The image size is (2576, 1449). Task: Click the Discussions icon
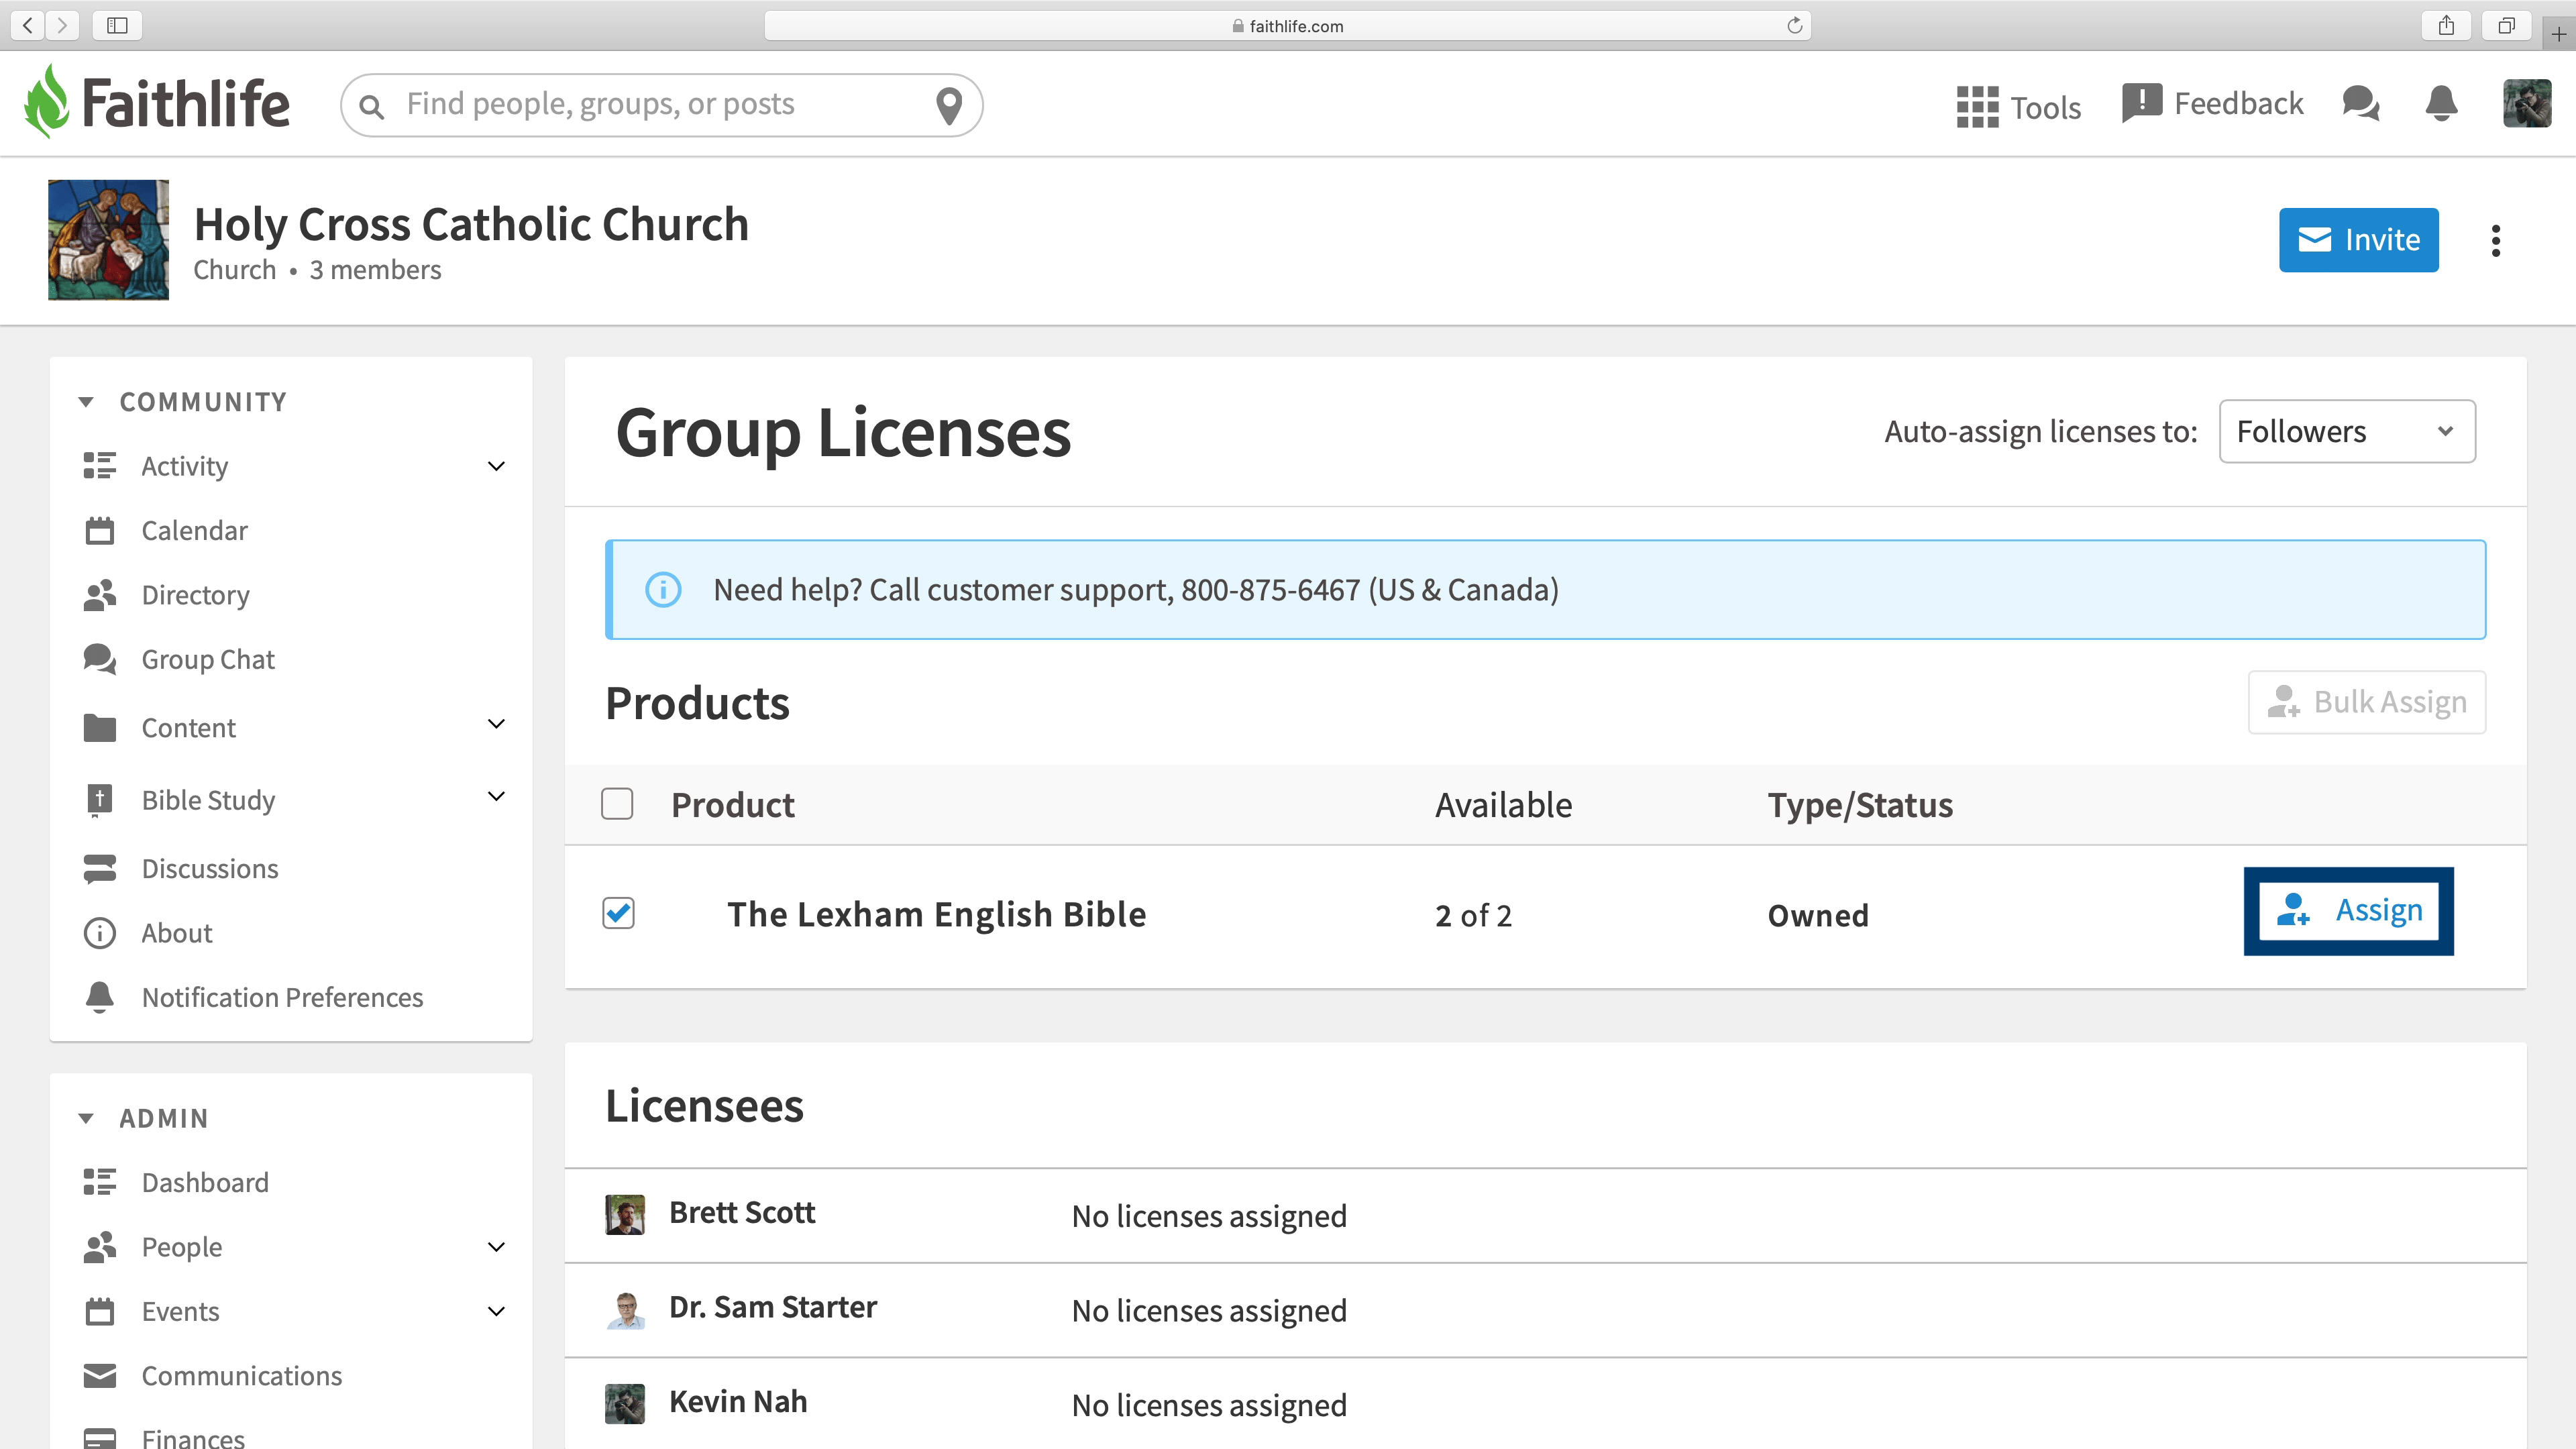pos(99,869)
